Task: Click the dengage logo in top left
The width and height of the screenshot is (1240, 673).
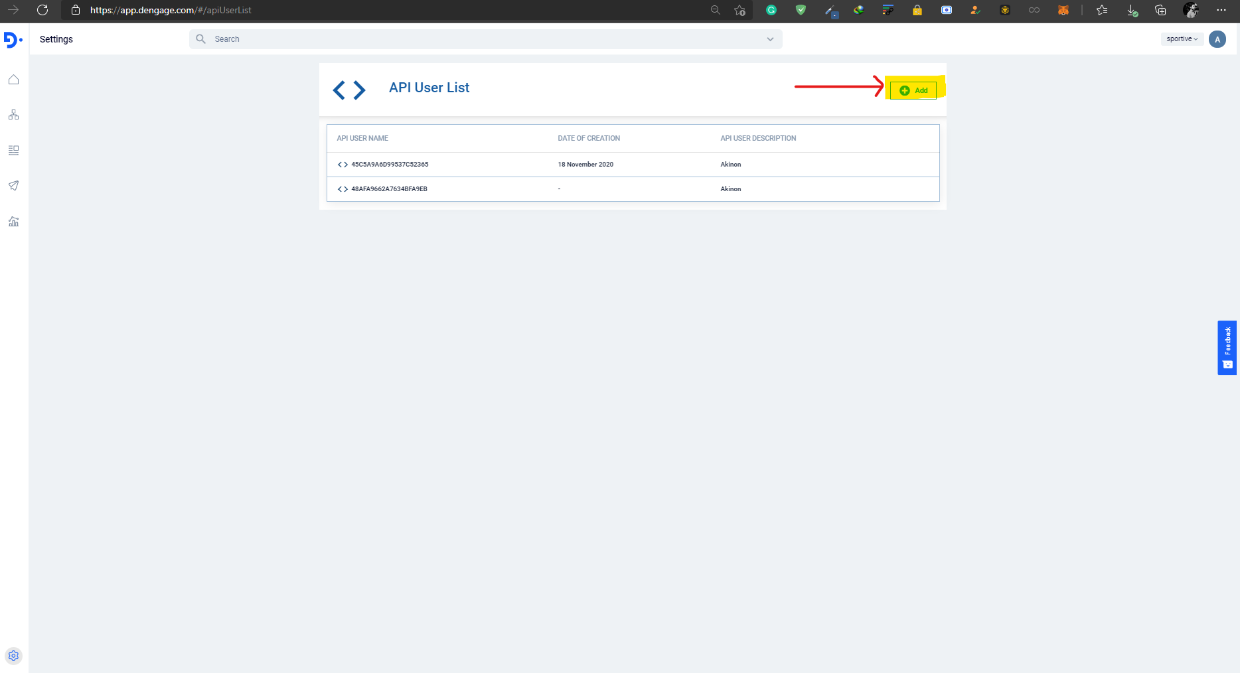Action: click(13, 40)
